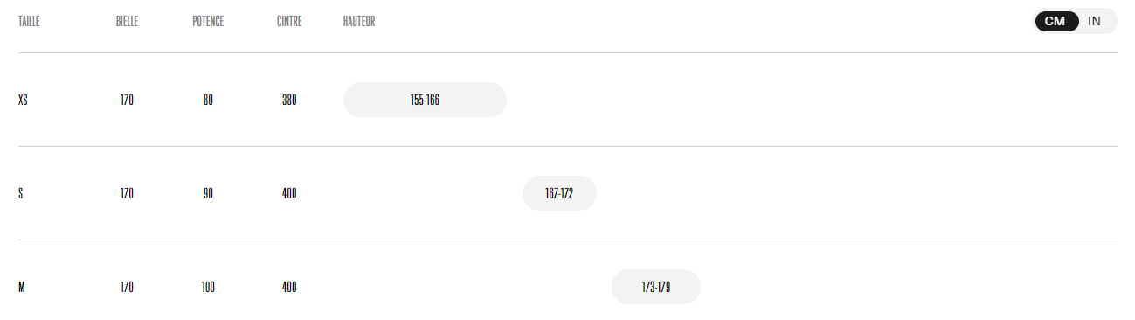This screenshot has width=1135, height=320.
Task: Click the BIELLE column header
Action: [127, 21]
